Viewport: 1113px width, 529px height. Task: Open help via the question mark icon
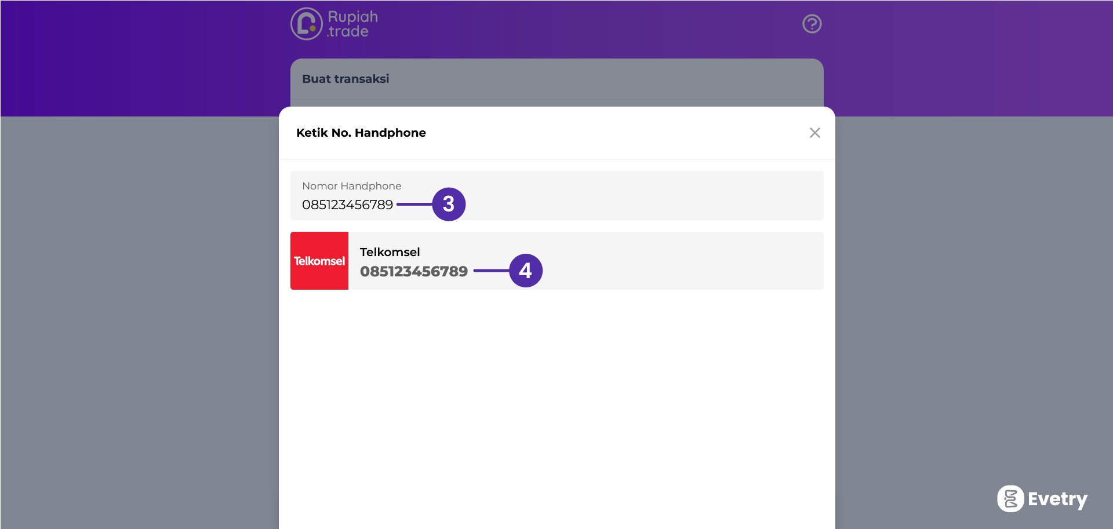tap(812, 24)
